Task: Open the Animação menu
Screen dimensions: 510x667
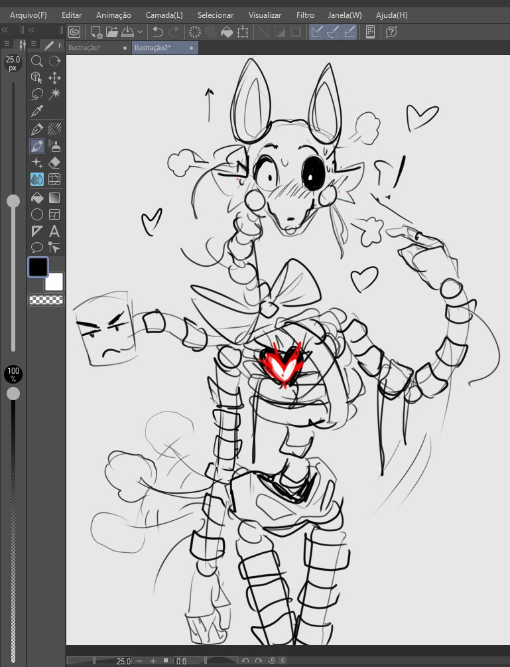Action: 113,15
